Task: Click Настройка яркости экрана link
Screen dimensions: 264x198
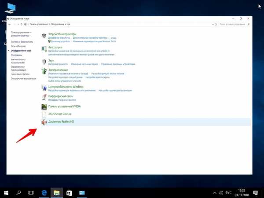Action: click(98, 77)
